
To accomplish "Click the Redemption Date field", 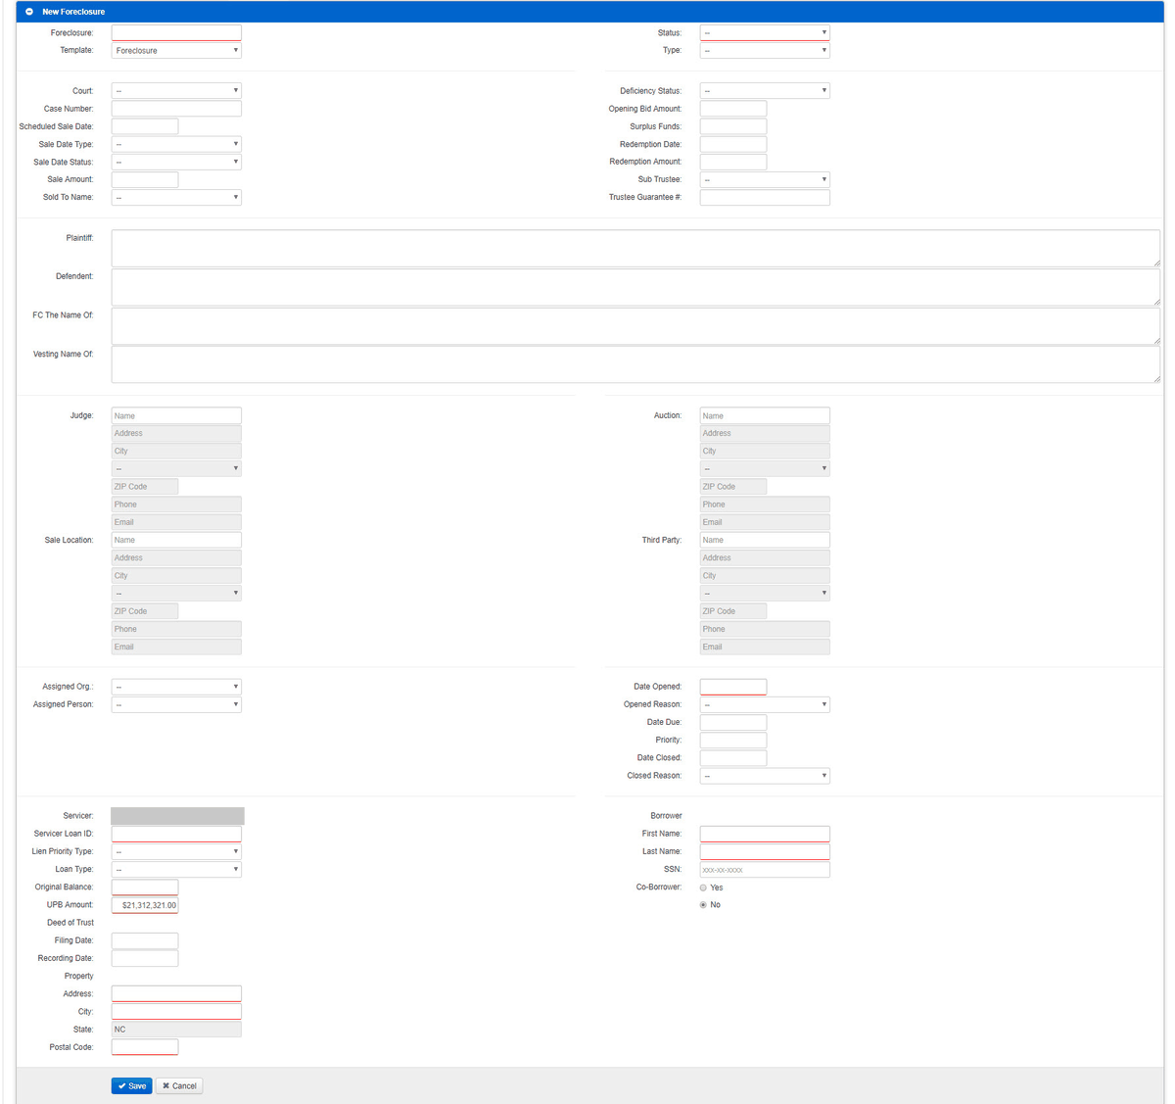I will tap(733, 144).
